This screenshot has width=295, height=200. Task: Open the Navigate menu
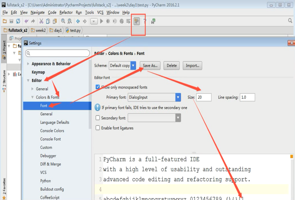[x=38, y=12]
